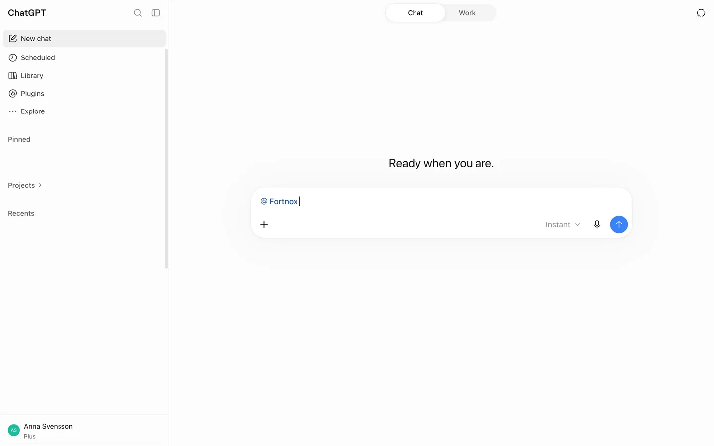Screen dimensions: 714x446
Task: Switch to the Chat tab
Action: point(416,13)
